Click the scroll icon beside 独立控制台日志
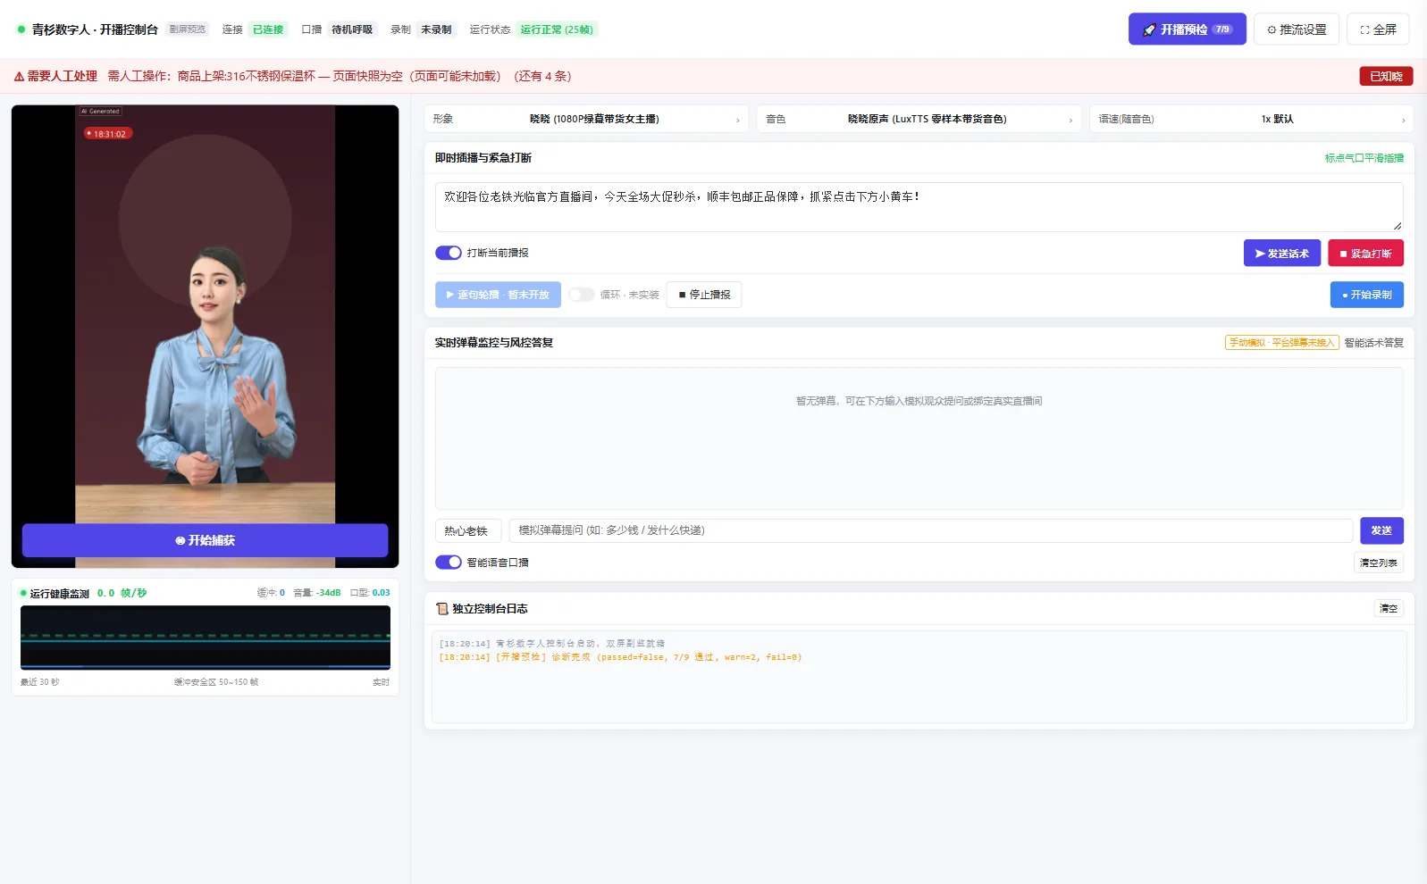 (x=441, y=609)
